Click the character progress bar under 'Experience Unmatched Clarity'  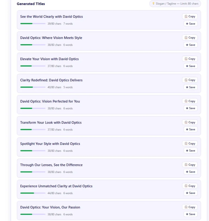[33, 193]
